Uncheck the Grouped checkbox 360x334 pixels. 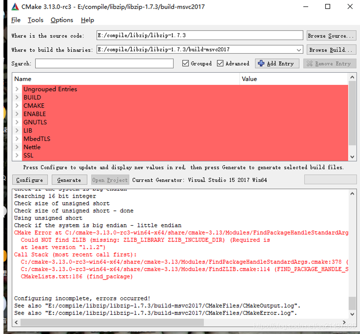pos(185,63)
